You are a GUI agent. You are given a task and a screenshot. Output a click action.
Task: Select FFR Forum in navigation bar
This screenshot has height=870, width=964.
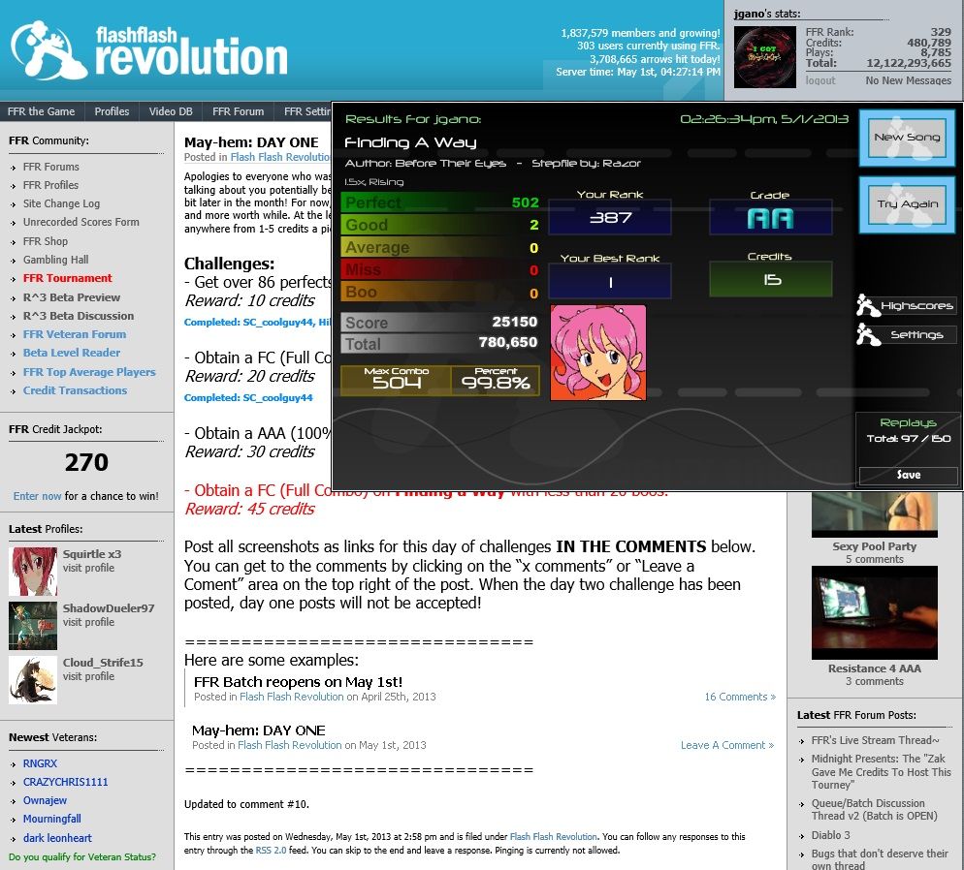[x=238, y=111]
